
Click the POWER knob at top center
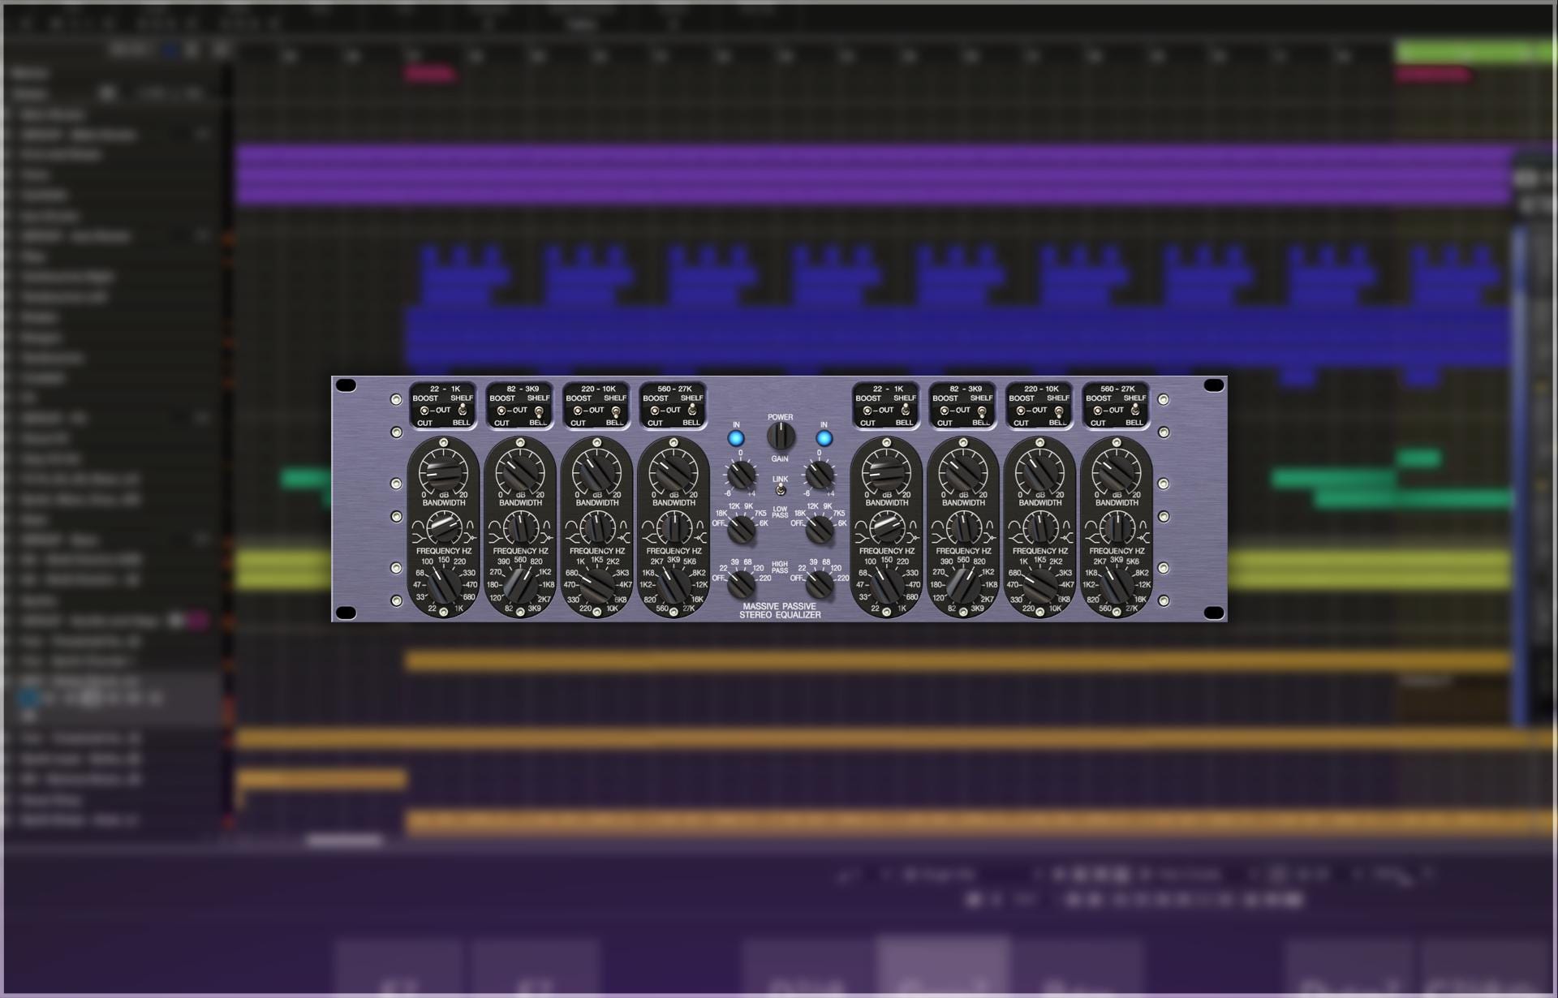pyautogui.click(x=781, y=437)
